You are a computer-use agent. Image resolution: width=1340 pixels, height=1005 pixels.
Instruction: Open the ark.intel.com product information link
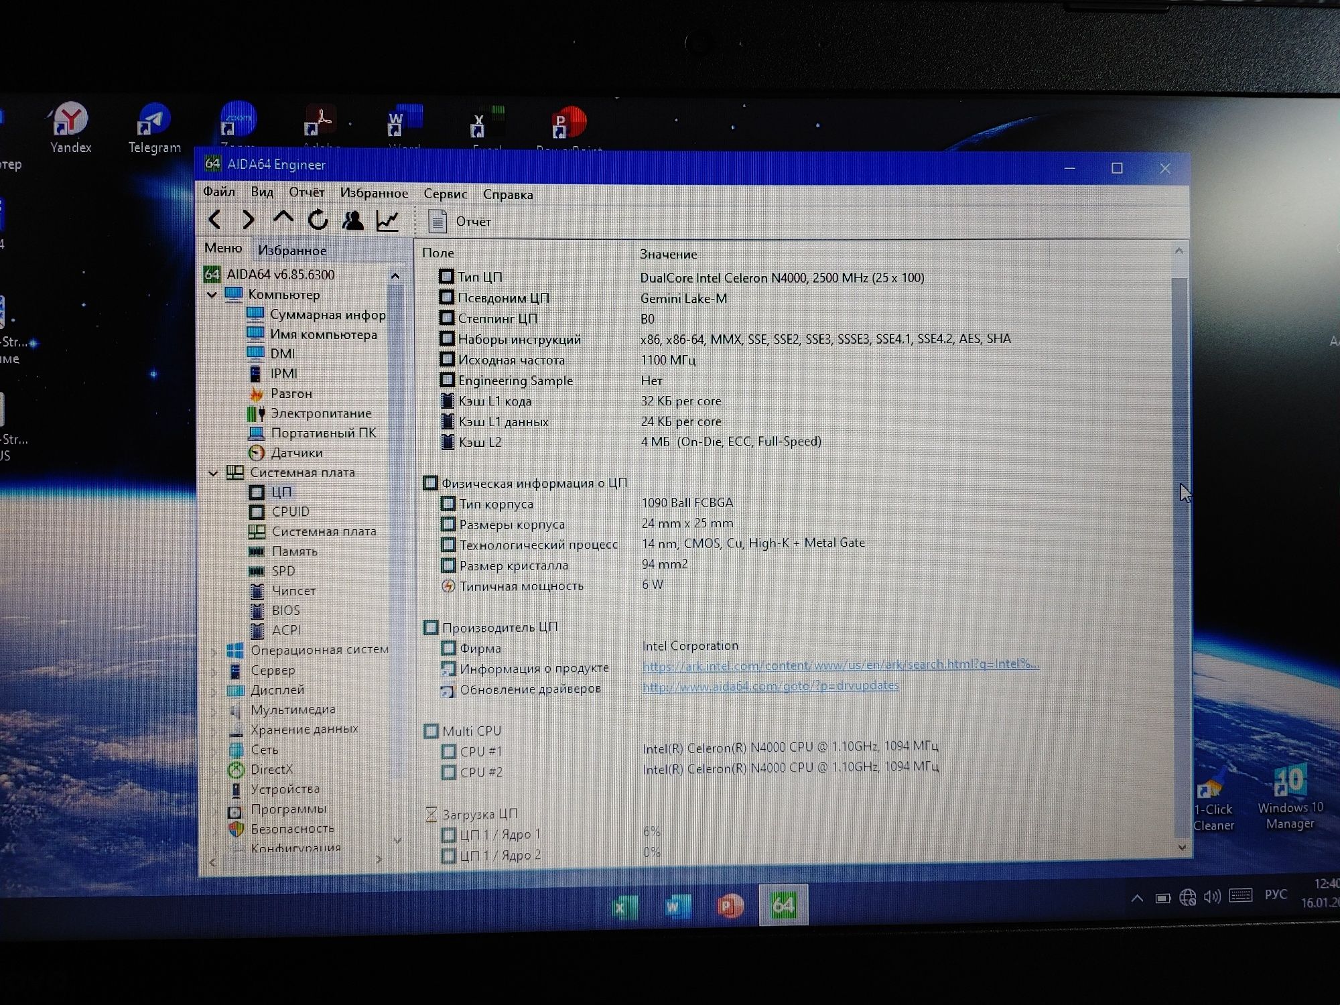click(841, 665)
